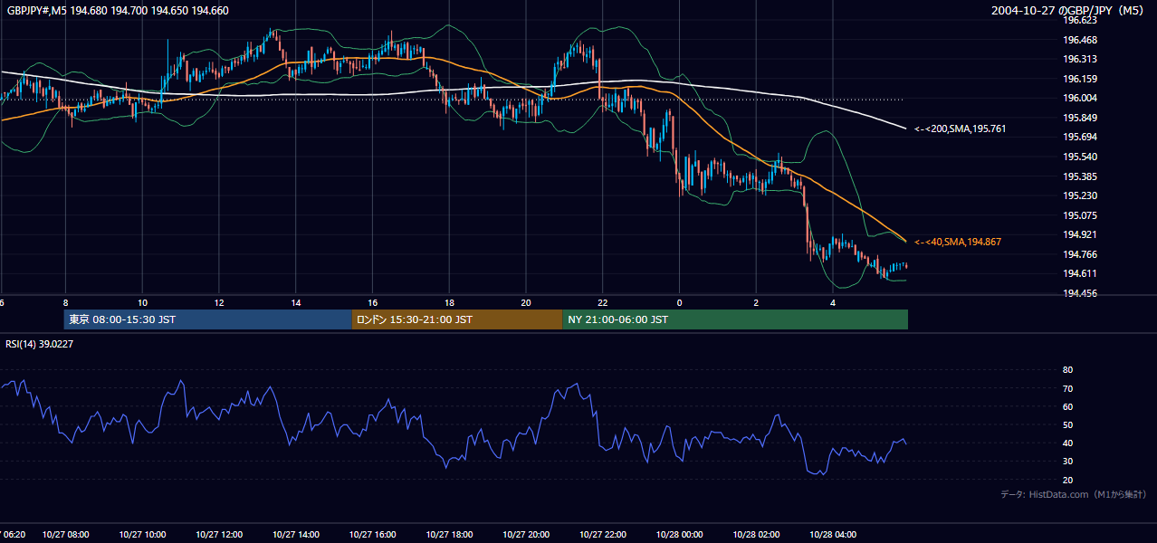Click the time label 10/28 02:00

tap(757, 535)
